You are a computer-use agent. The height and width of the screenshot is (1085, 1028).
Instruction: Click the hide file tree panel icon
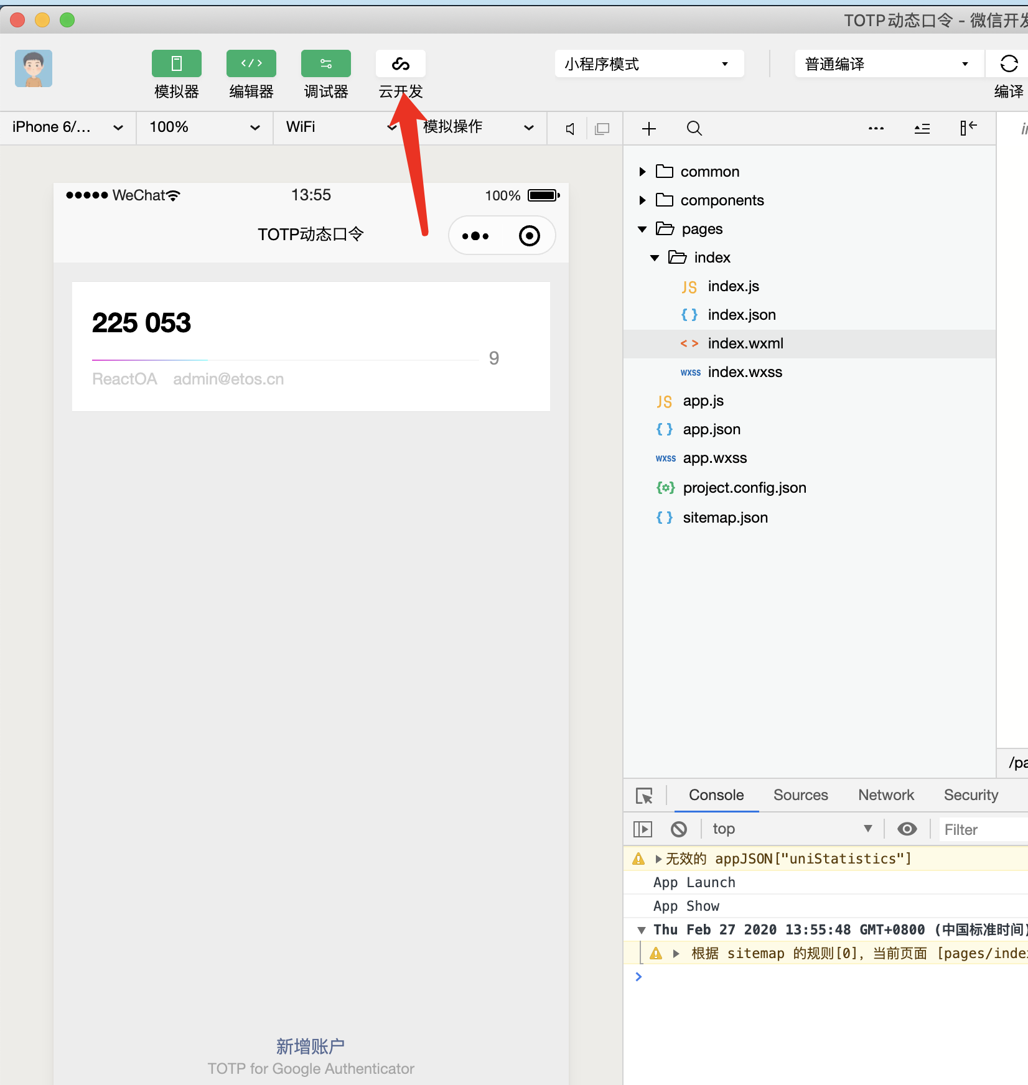968,128
